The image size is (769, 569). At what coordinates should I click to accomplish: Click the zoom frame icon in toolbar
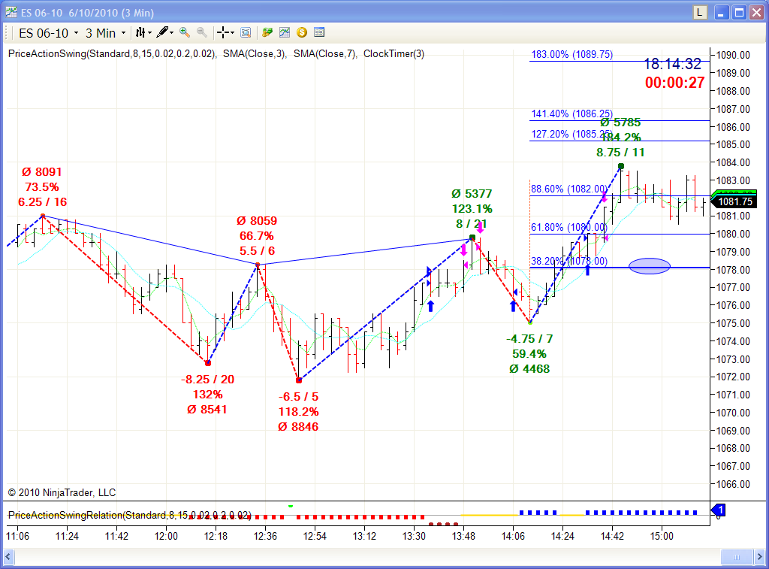pyautogui.click(x=246, y=32)
